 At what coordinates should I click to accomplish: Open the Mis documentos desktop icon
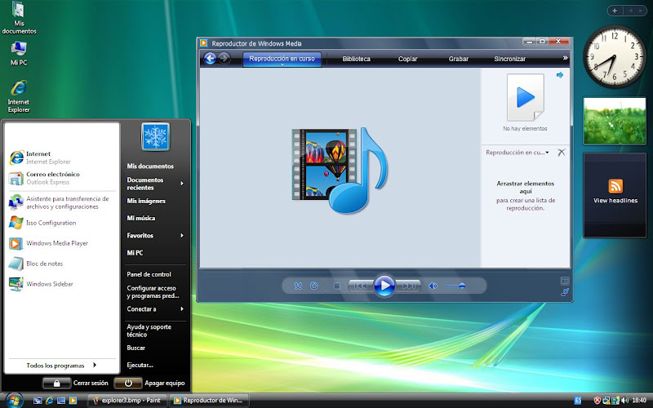click(x=19, y=18)
